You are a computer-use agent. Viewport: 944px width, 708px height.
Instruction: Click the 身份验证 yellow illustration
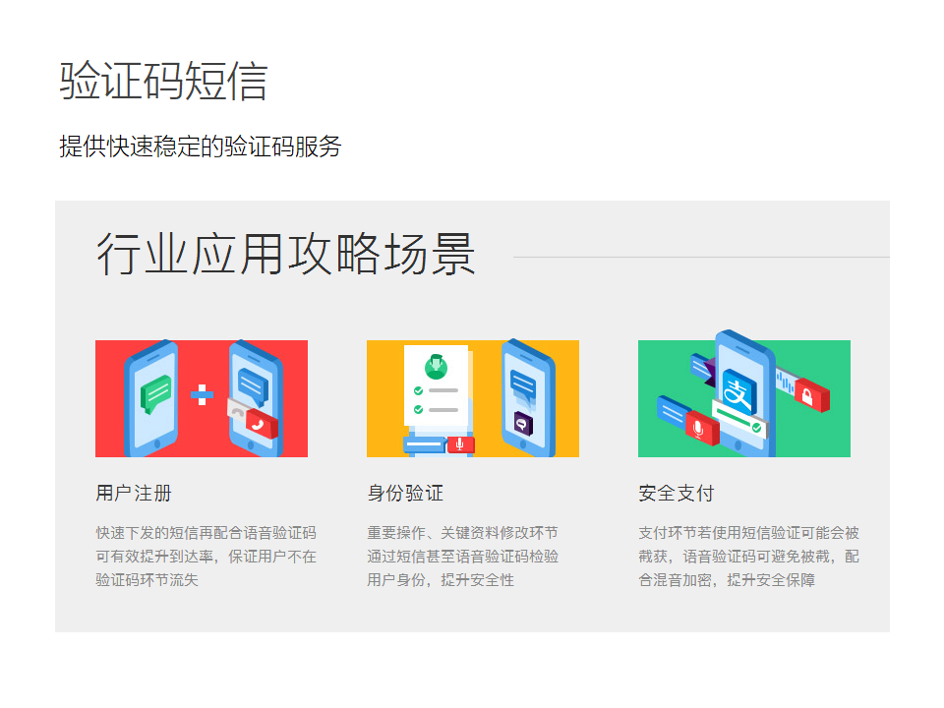[473, 398]
